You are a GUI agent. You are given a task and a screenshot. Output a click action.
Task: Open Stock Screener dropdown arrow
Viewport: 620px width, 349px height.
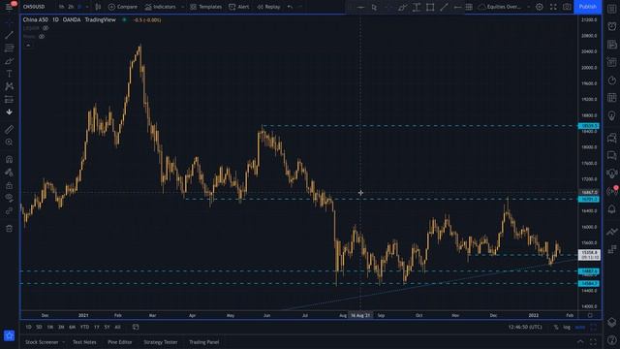click(x=64, y=342)
